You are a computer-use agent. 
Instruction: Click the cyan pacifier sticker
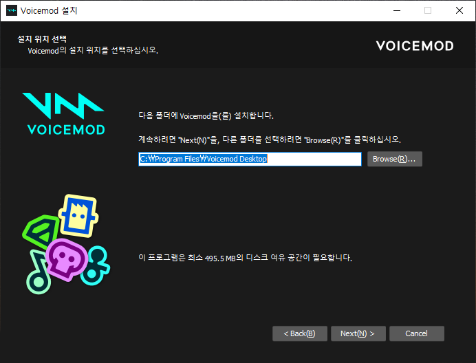point(96,265)
